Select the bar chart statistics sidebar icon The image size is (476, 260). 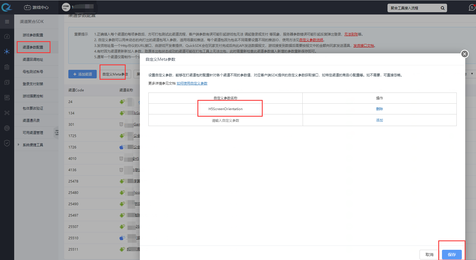[x=7, y=67]
